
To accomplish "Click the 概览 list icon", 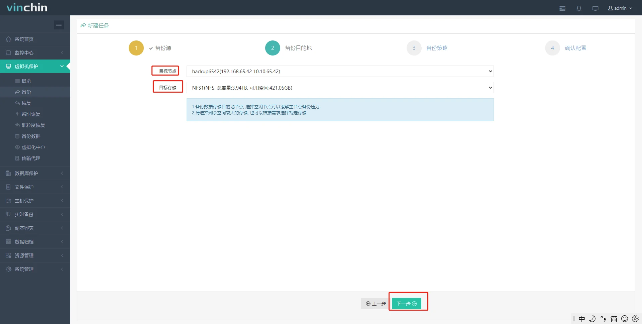I will (17, 81).
